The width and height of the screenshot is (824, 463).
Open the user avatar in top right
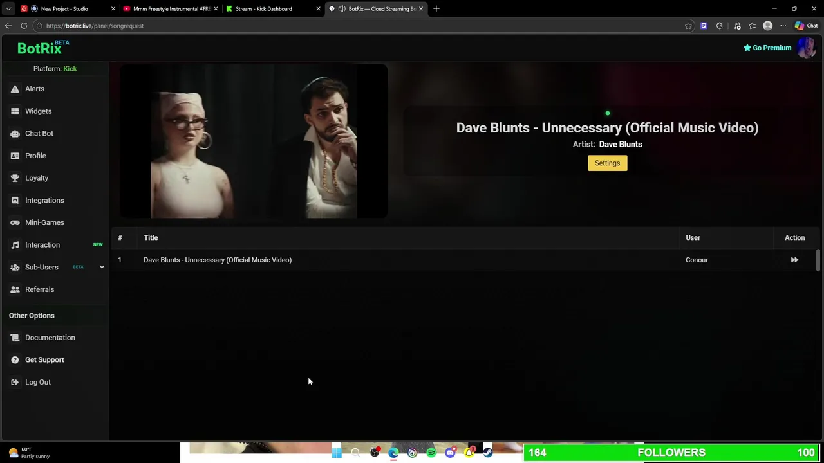tap(806, 48)
